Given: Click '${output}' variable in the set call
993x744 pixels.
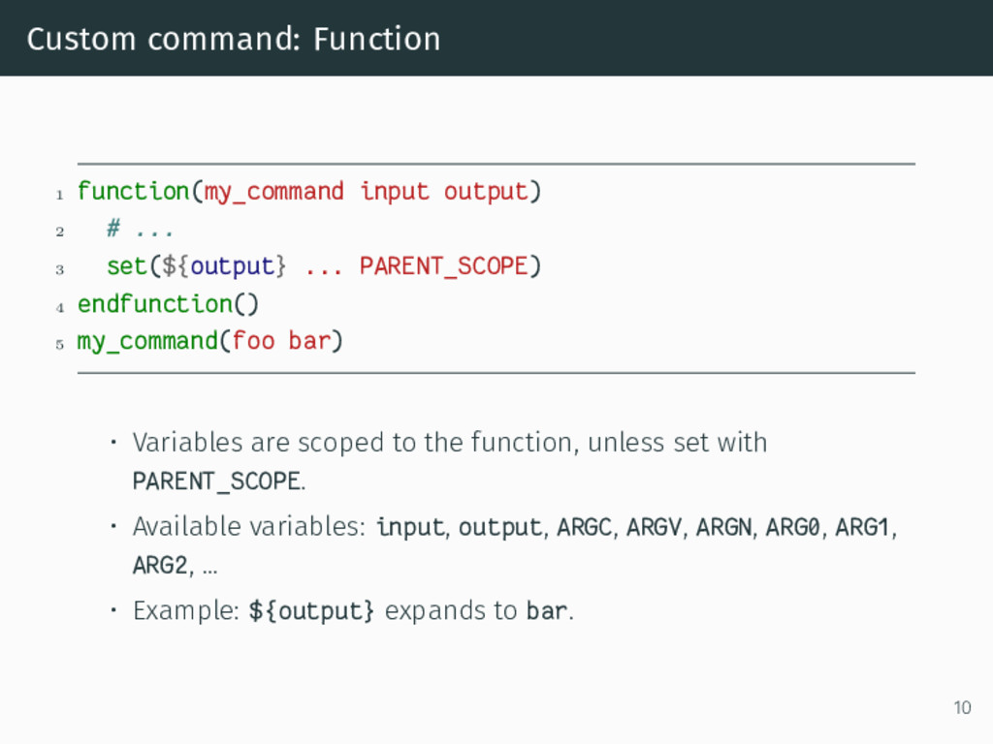Looking at the screenshot, I should coord(225,266).
